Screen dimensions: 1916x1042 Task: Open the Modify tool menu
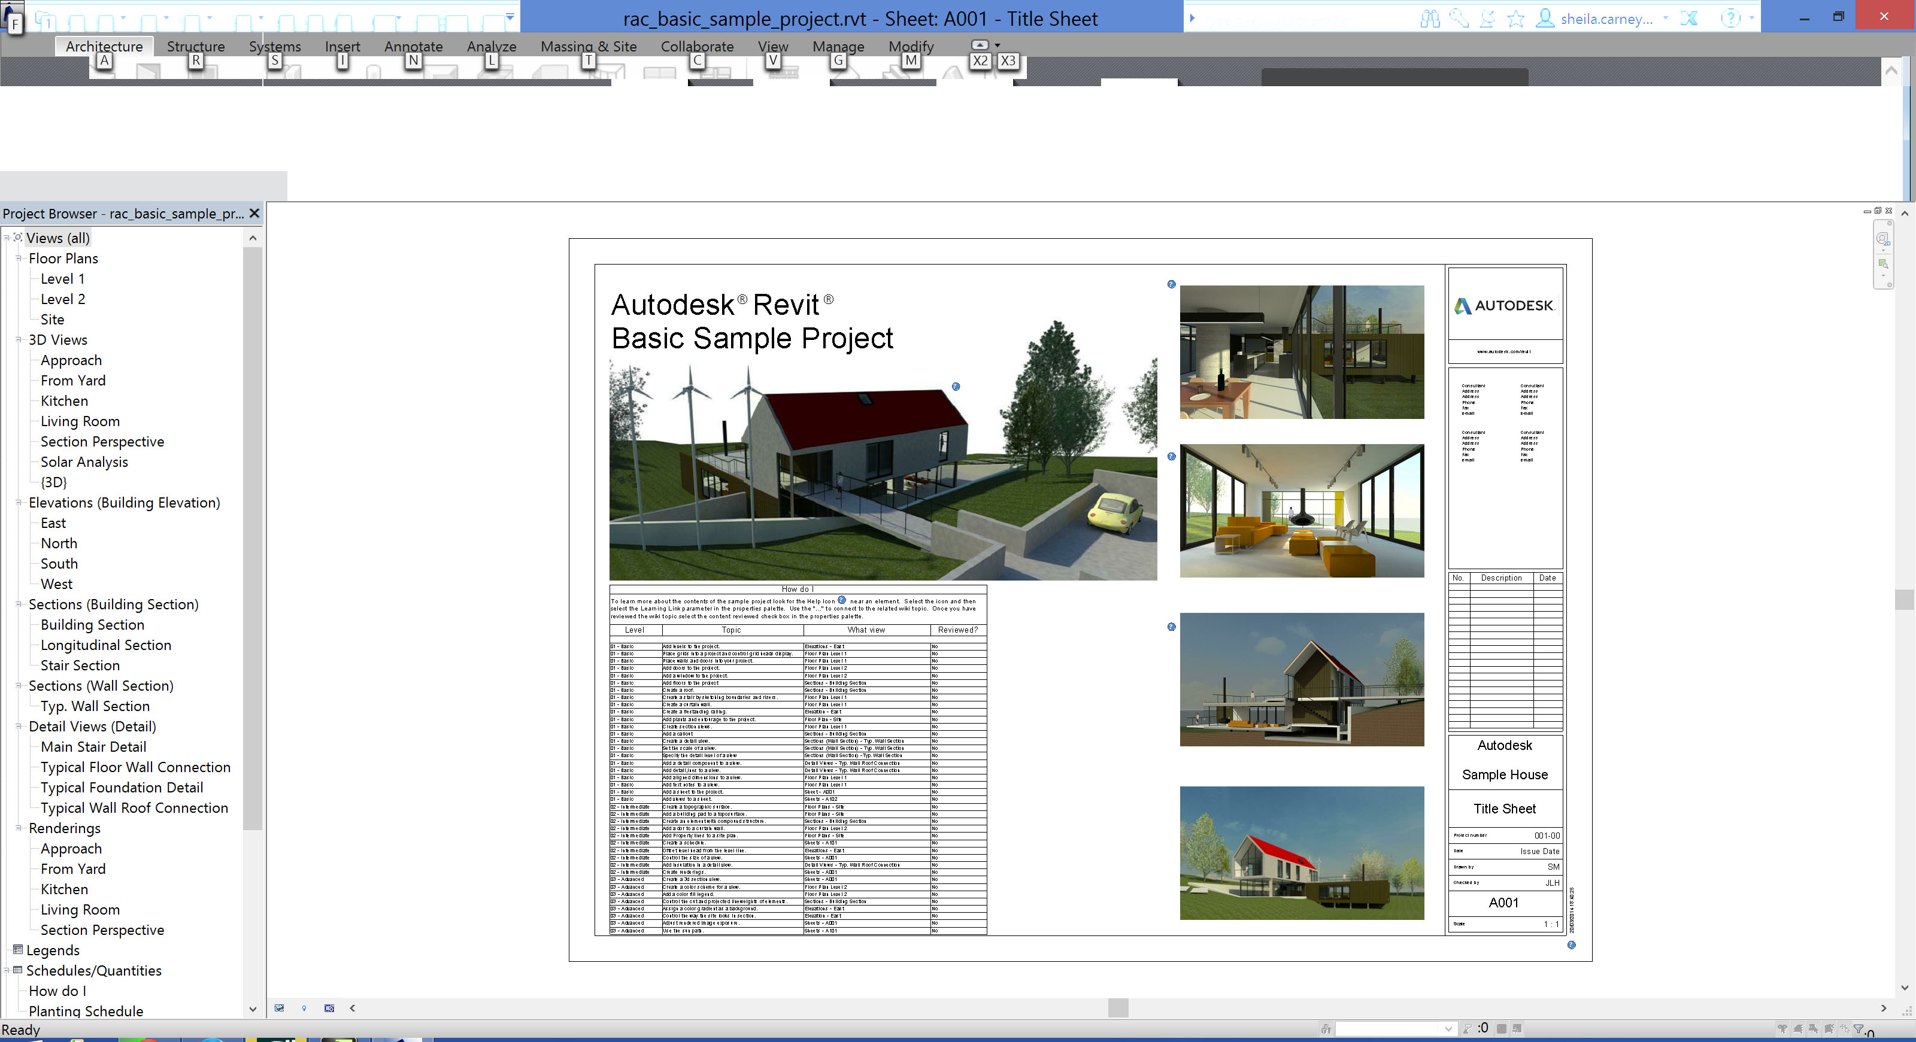[x=910, y=45]
